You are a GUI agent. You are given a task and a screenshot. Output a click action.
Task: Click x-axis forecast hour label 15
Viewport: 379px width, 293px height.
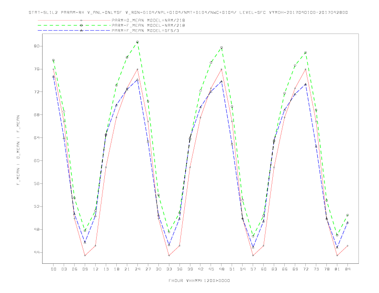tap(106, 269)
